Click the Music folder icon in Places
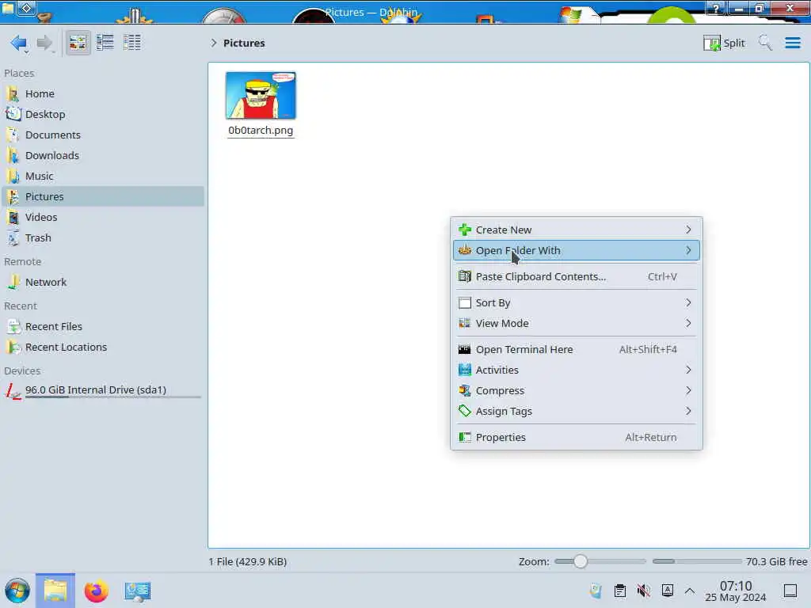This screenshot has height=608, width=811. [x=13, y=176]
